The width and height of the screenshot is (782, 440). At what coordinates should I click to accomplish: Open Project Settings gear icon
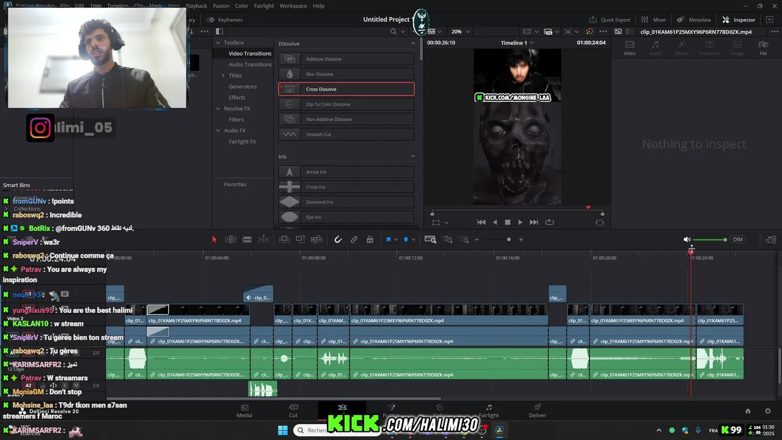click(x=768, y=411)
